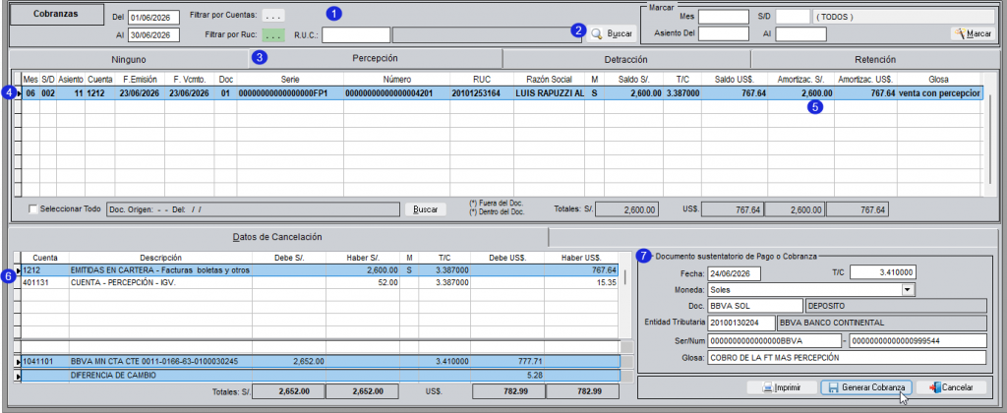Click the T/C cell 3.387000 of the Asiento 11 row
Image resolution: width=1007 pixels, height=413 pixels.
pyautogui.click(x=682, y=93)
